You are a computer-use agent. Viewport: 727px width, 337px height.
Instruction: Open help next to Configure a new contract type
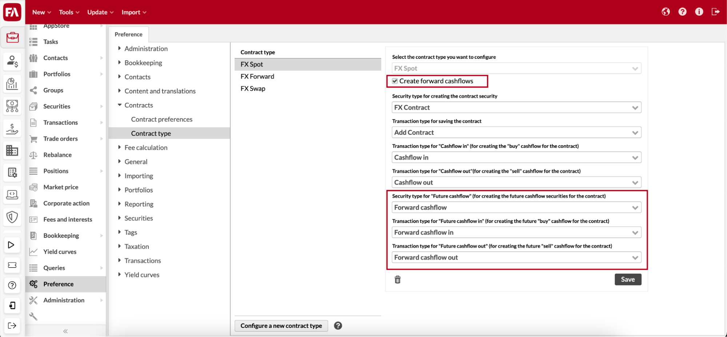[x=338, y=326]
